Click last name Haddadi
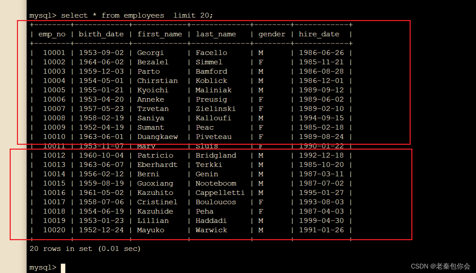Viewport: 476px width, 273px height. pyautogui.click(x=211, y=221)
